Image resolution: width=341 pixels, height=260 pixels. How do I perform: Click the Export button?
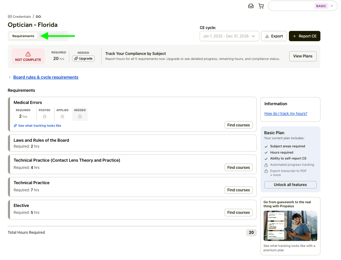(274, 36)
